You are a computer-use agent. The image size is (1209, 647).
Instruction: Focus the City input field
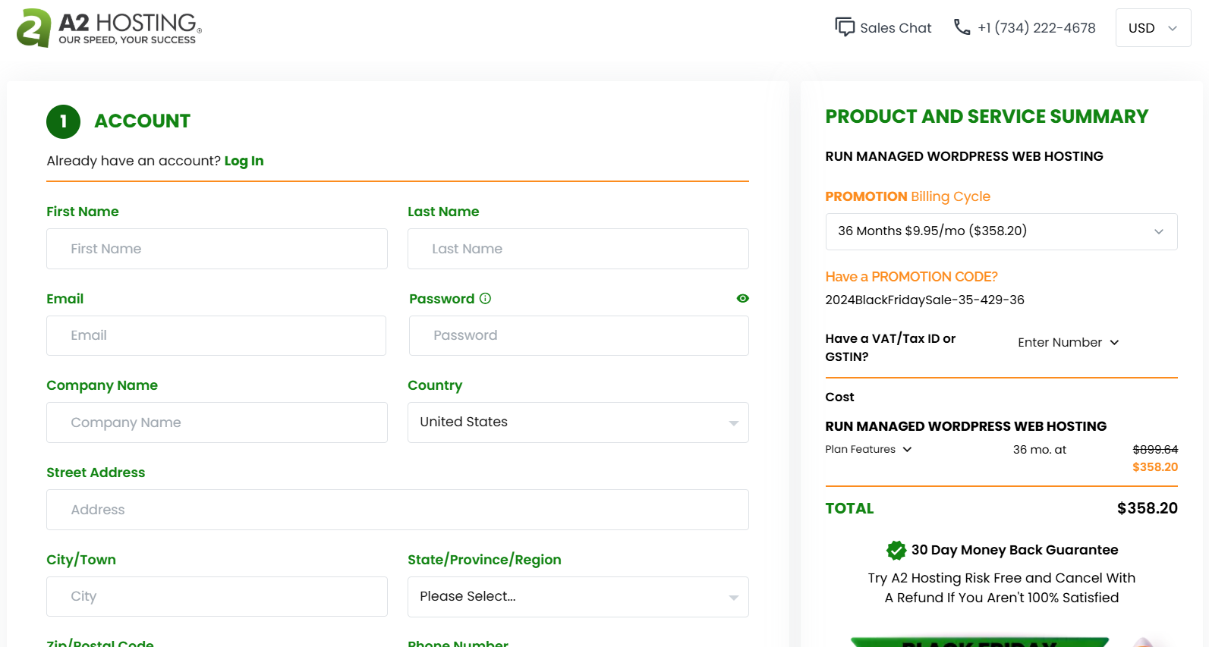217,597
